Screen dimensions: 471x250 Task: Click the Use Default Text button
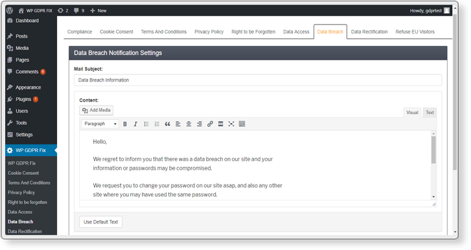(x=100, y=222)
